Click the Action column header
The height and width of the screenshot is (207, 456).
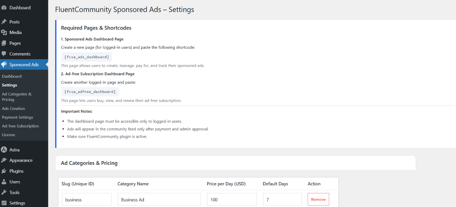(314, 184)
